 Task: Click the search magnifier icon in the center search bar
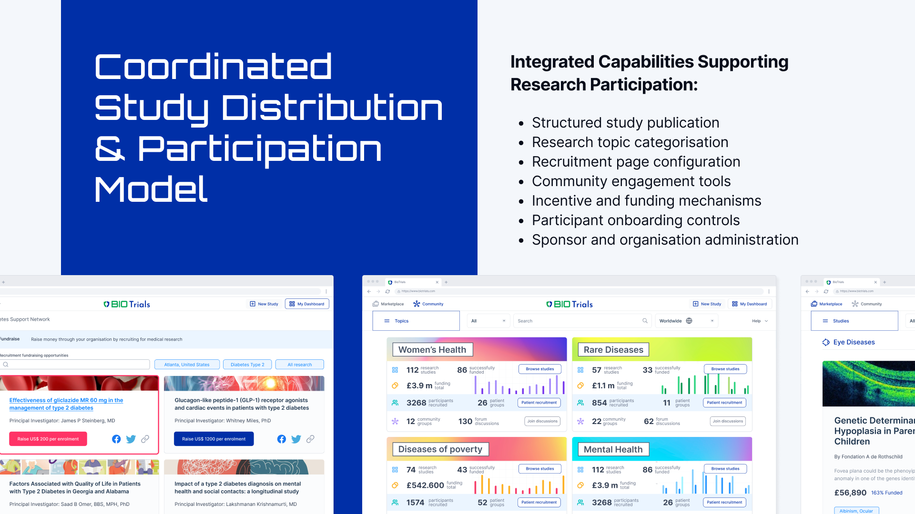click(x=645, y=321)
